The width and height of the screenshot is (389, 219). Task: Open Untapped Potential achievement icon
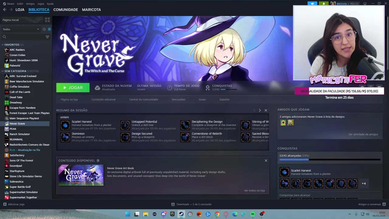[x=125, y=125]
